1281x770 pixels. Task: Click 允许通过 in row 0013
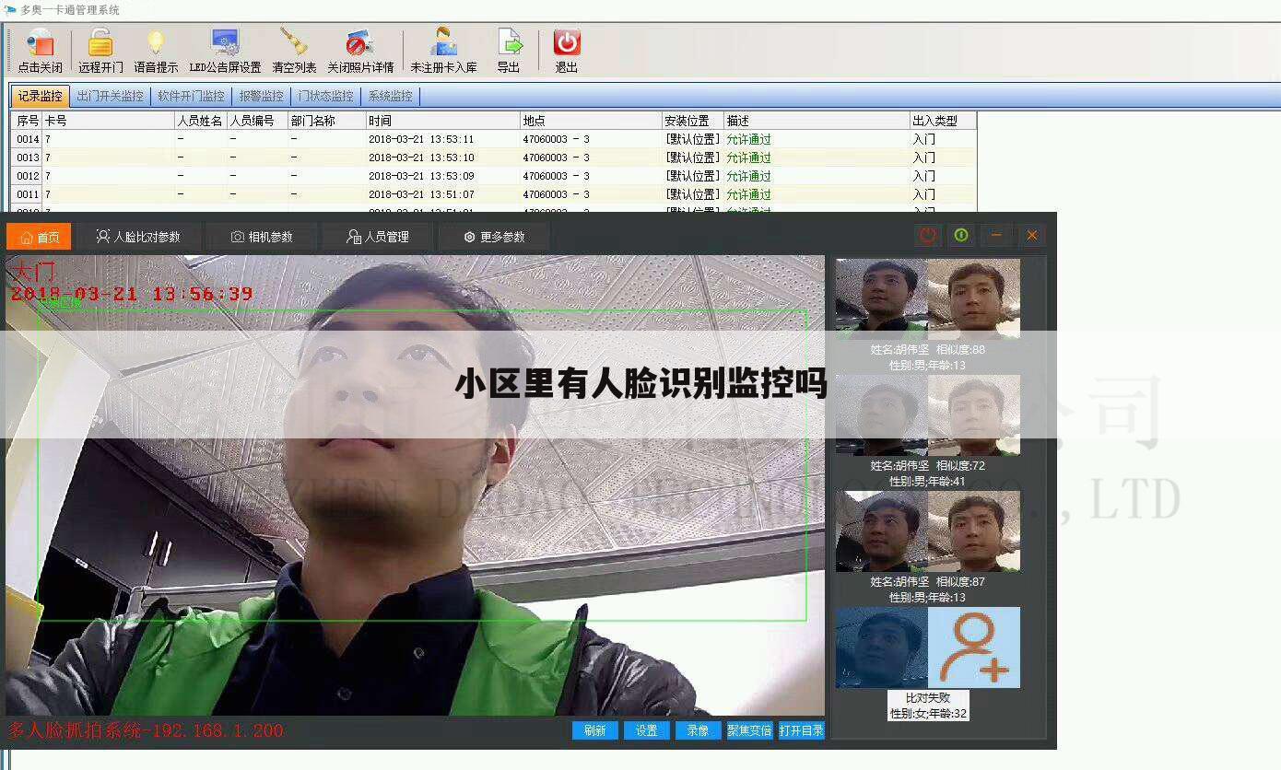pyautogui.click(x=748, y=157)
